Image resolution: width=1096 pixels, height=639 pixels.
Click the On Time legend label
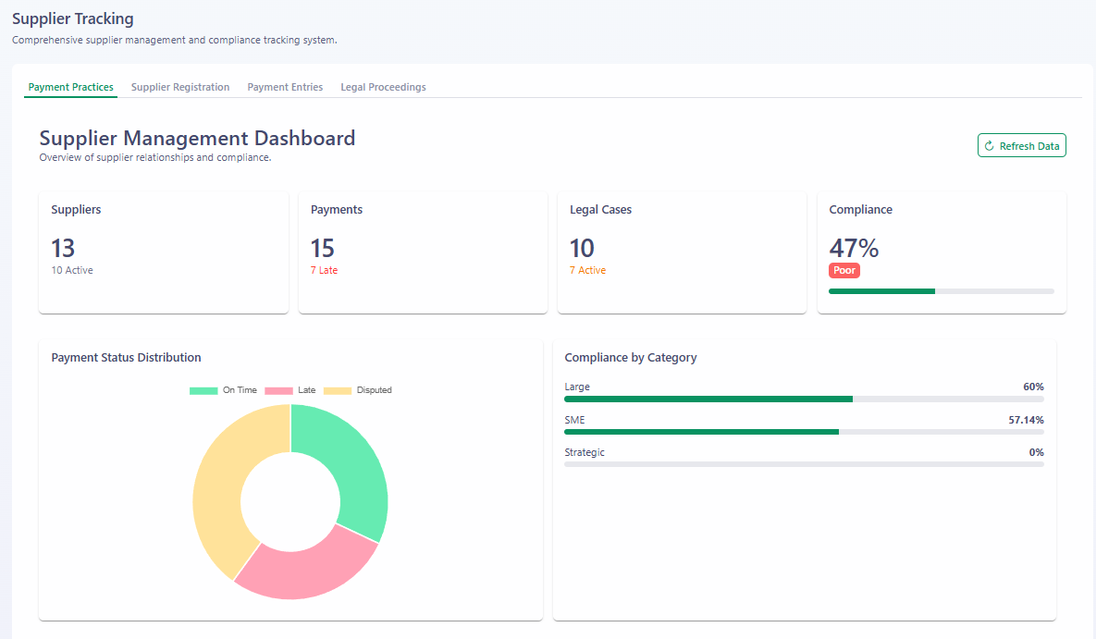pos(240,390)
